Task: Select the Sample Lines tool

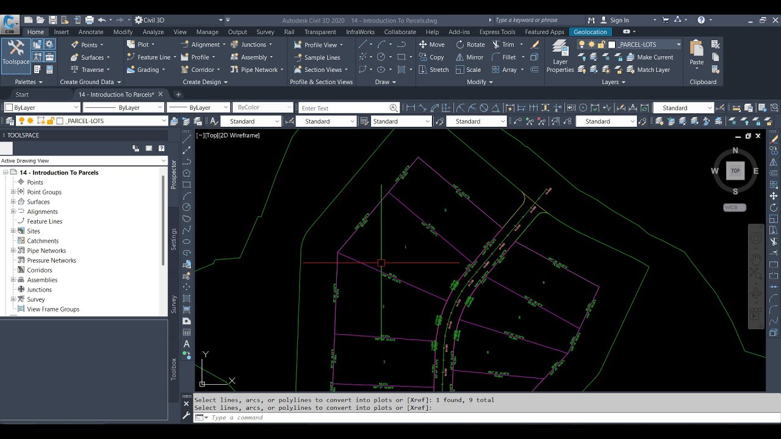Action: point(317,57)
